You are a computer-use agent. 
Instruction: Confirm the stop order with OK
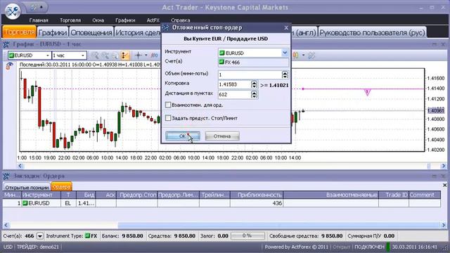point(183,136)
